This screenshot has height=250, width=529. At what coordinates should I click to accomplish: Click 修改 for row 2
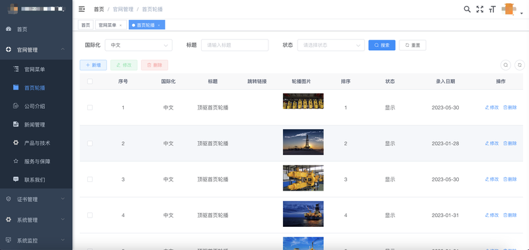[x=492, y=143]
